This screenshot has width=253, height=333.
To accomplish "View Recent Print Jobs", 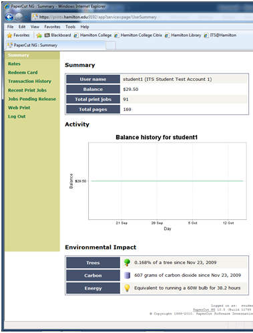I will tap(27, 90).
